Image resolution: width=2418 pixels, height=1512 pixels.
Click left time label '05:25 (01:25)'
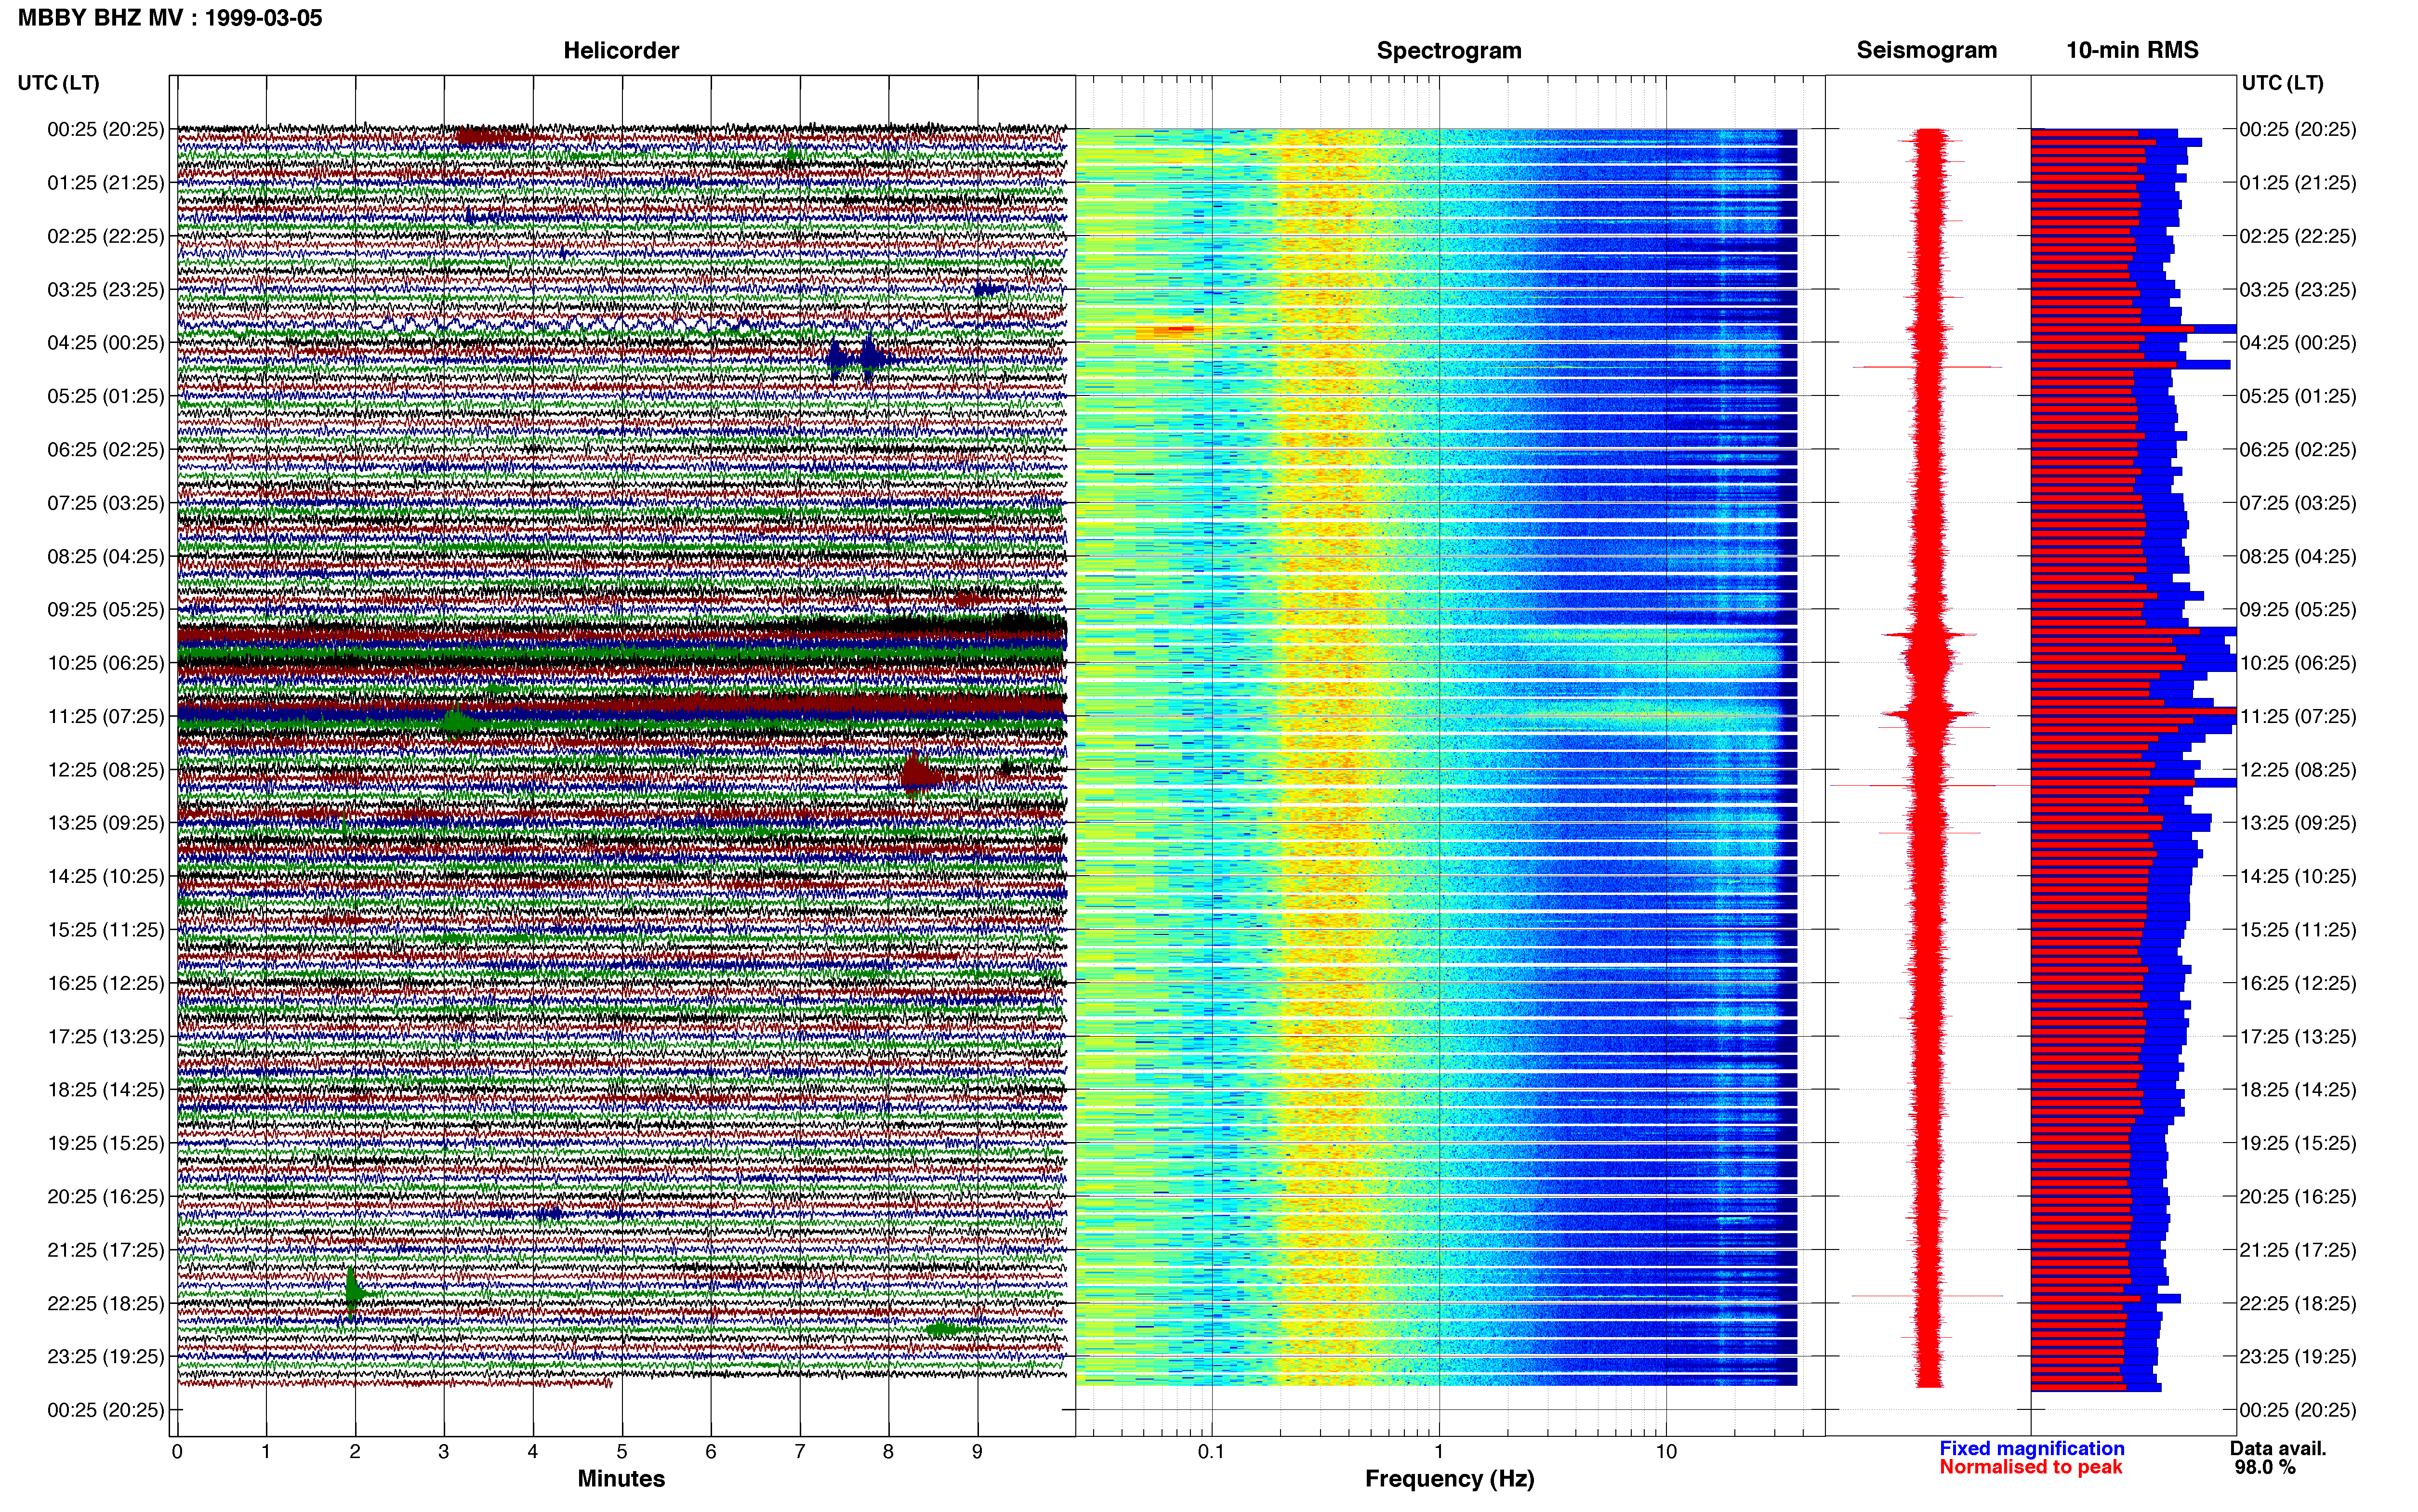point(106,396)
